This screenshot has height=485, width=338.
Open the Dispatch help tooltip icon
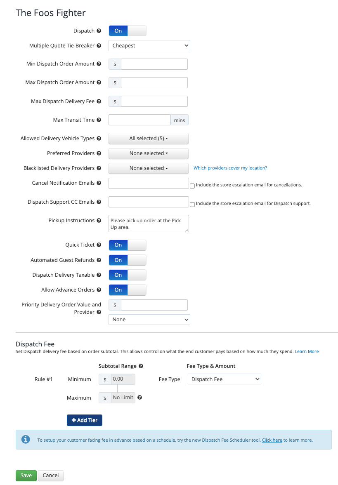tap(99, 31)
